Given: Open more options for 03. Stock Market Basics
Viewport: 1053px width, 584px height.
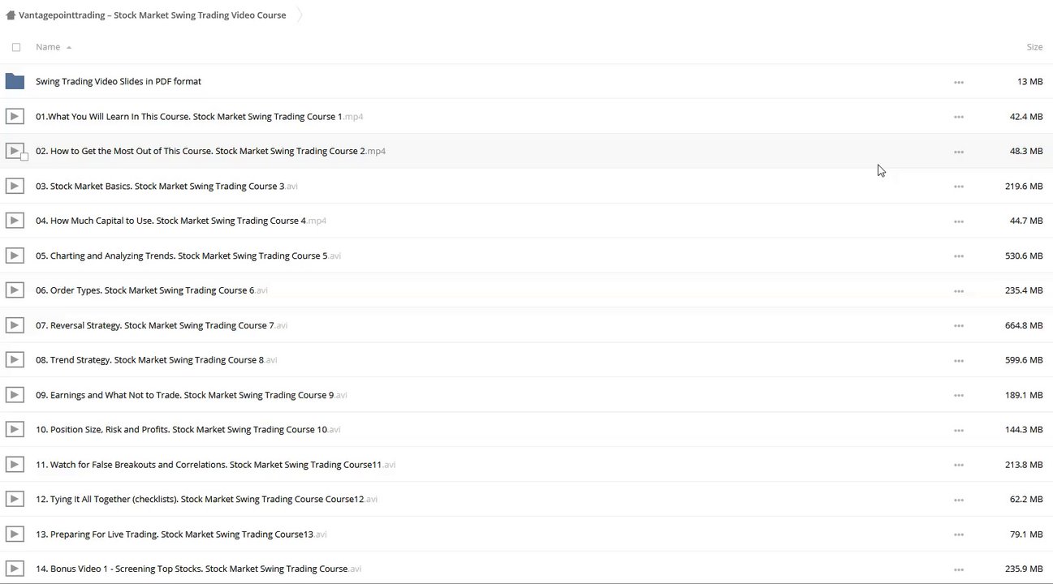Looking at the screenshot, I should coord(959,187).
